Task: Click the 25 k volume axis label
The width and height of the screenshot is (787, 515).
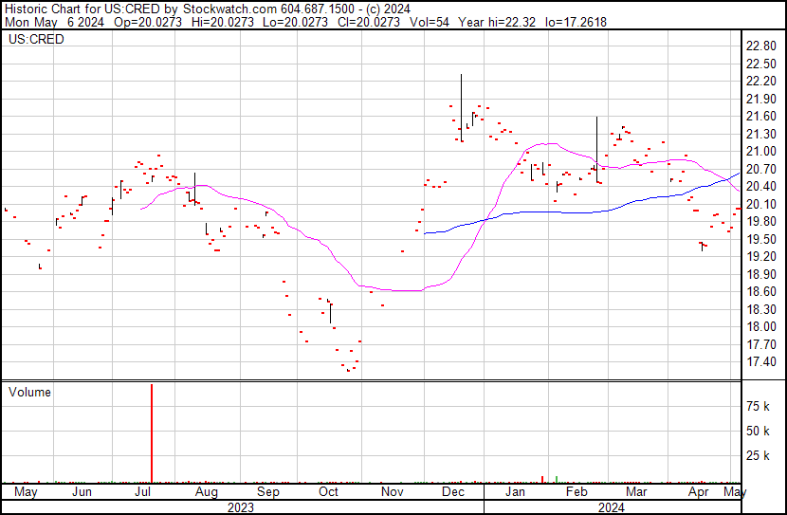Action: coord(759,456)
